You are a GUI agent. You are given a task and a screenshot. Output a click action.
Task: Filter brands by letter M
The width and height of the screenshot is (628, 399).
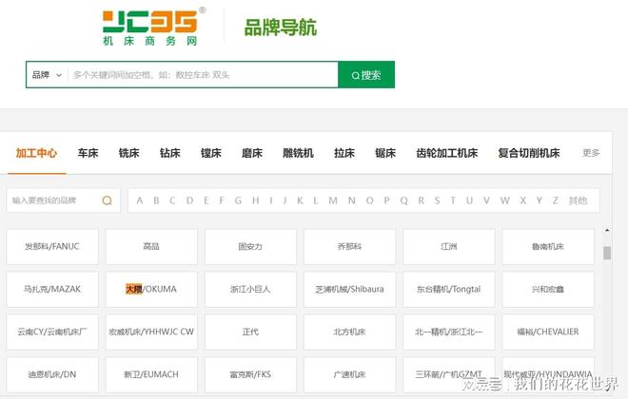click(333, 200)
